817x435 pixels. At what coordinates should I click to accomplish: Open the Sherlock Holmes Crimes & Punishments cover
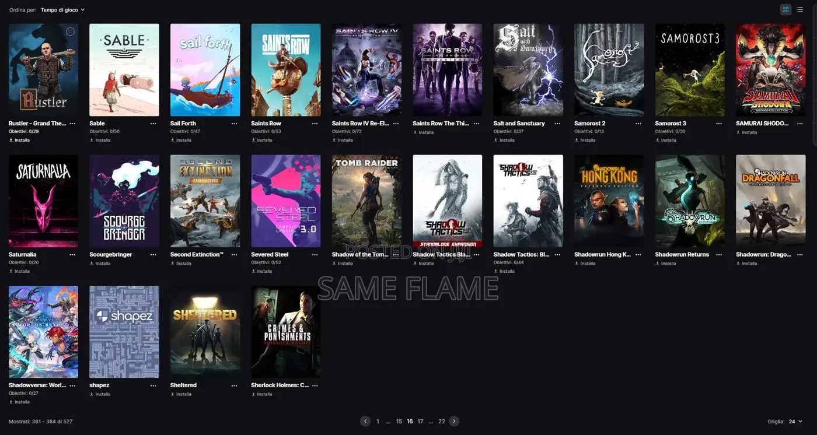[286, 332]
